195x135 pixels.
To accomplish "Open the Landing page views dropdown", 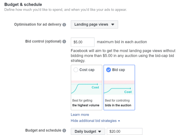I will pyautogui.click(x=94, y=24).
